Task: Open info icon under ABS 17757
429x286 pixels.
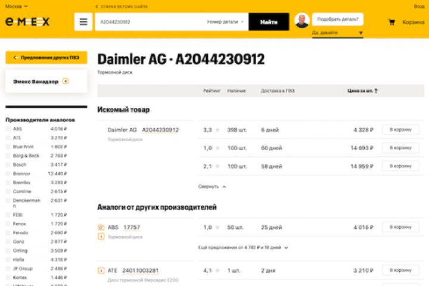Action: [x=101, y=236]
